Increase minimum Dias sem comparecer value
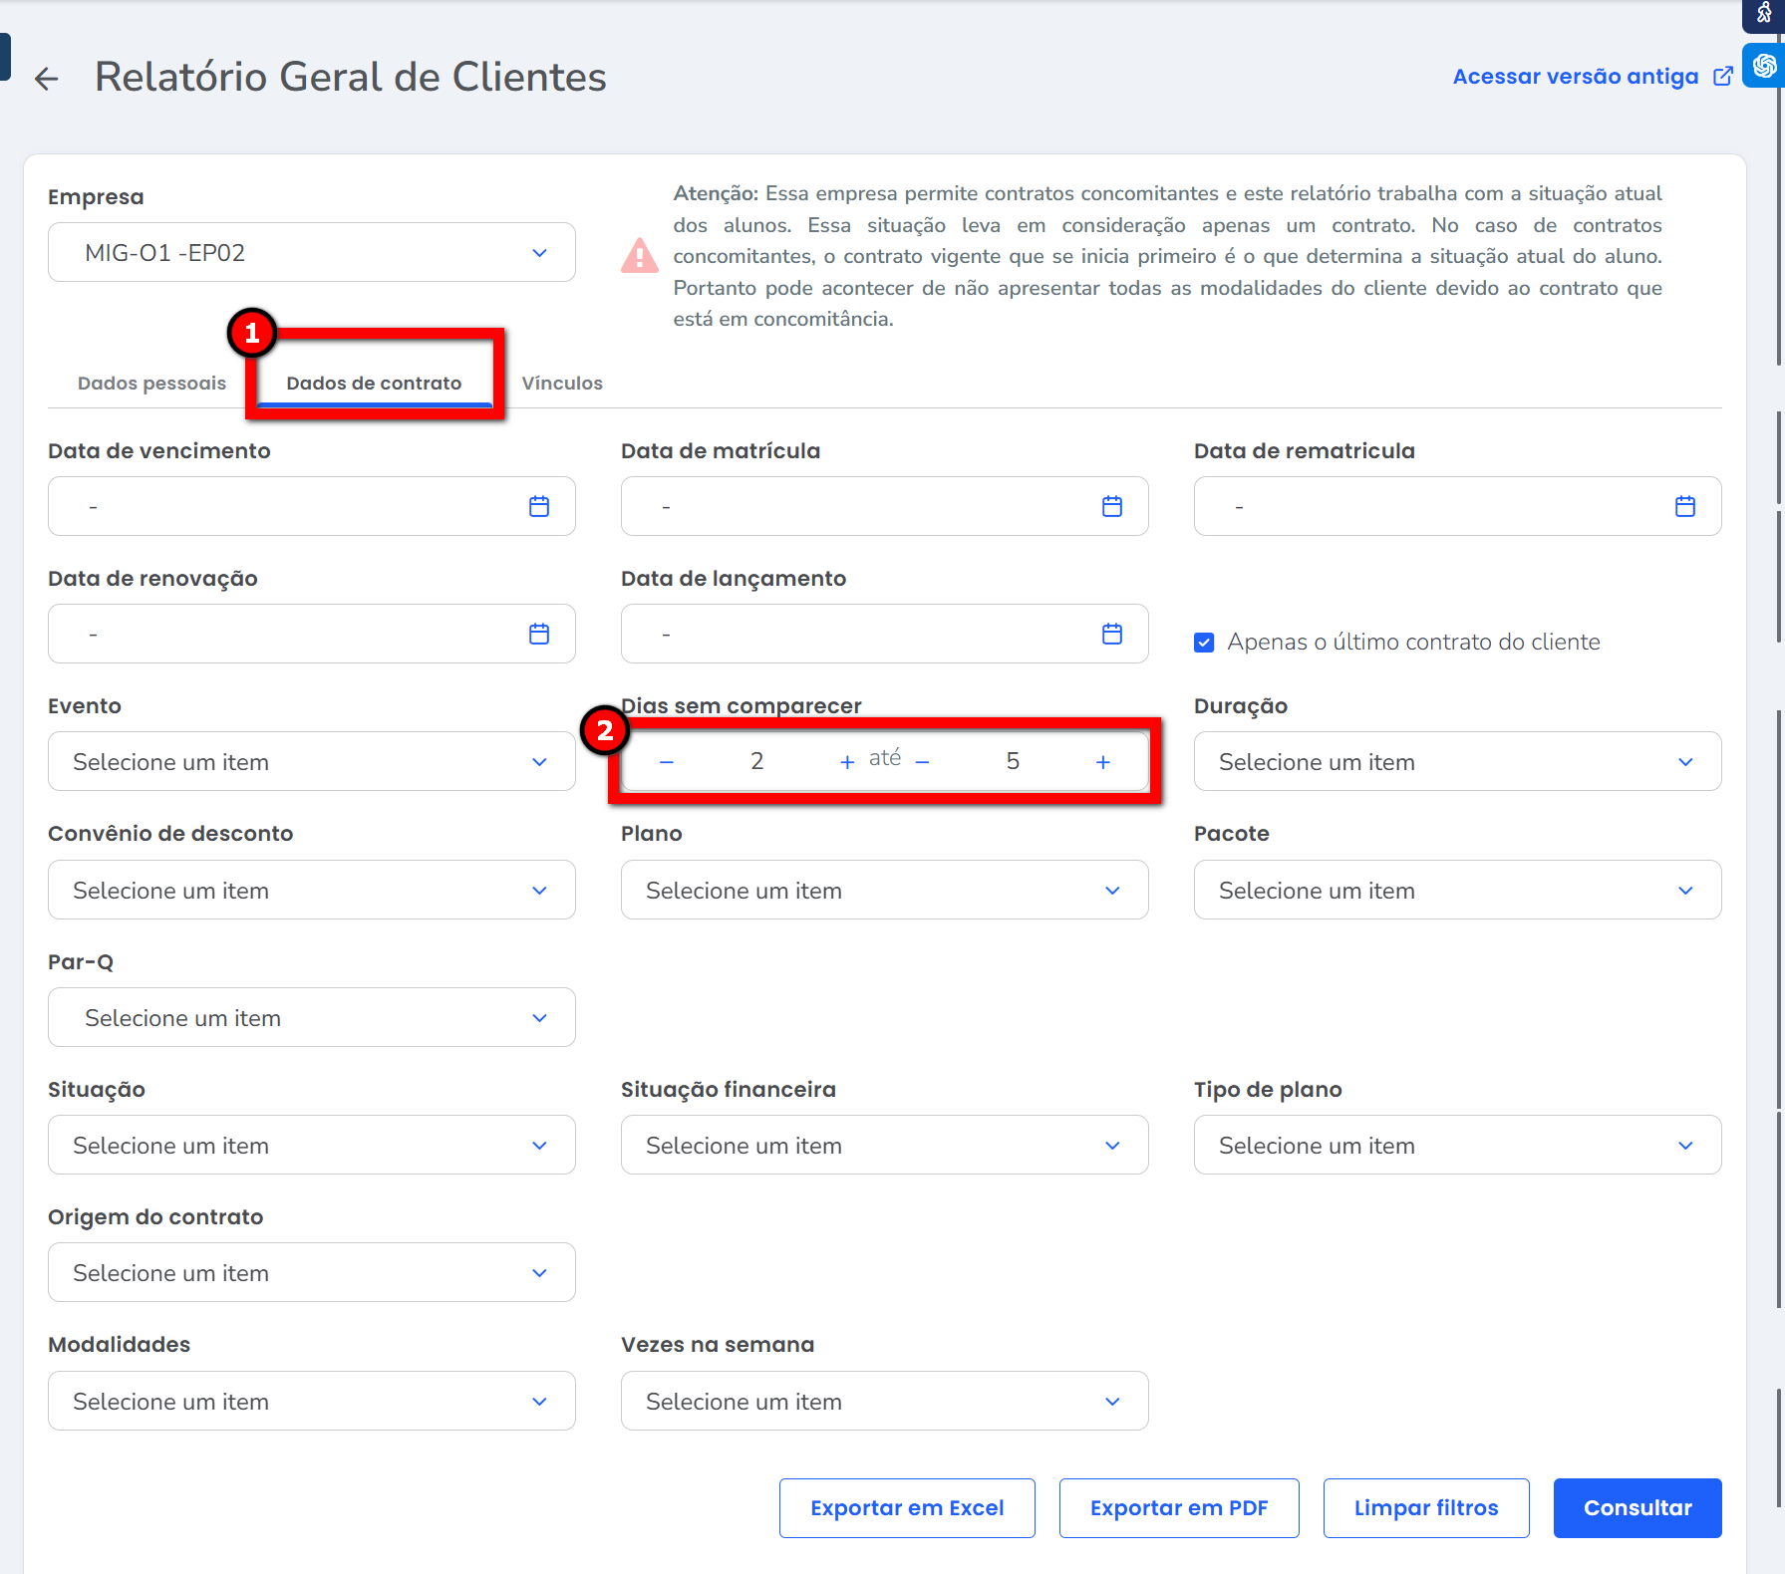 tap(847, 762)
